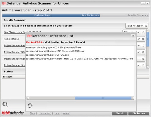Select unfsg04.zip (ZIP Sfx g) UnFSG.exe entry
Screen dimensions: 151x117
click(55, 51)
